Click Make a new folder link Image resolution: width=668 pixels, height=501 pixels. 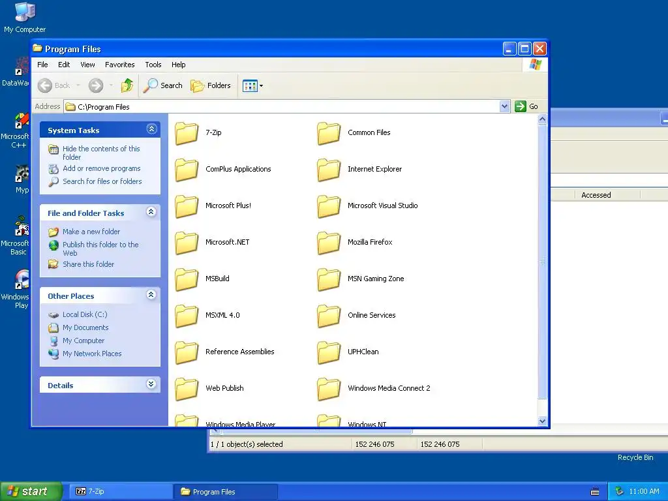click(x=91, y=232)
